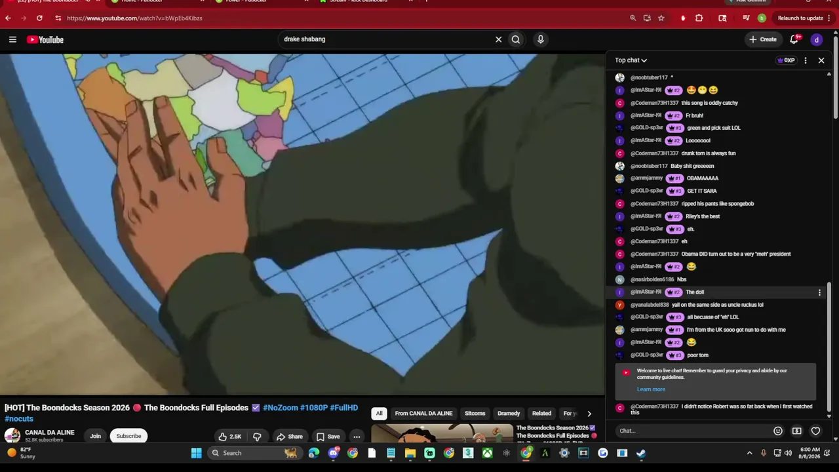Select the Dramedy filter chip
839x472 pixels.
[x=509, y=414]
